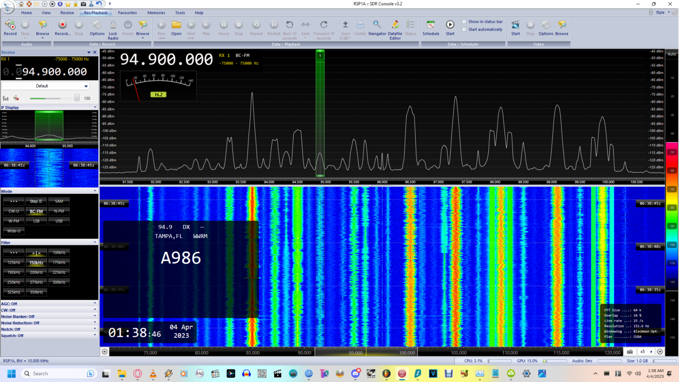Click the padlock icon in quick access toolbar
Viewport: 679px width, 382px height.
pos(75,4)
